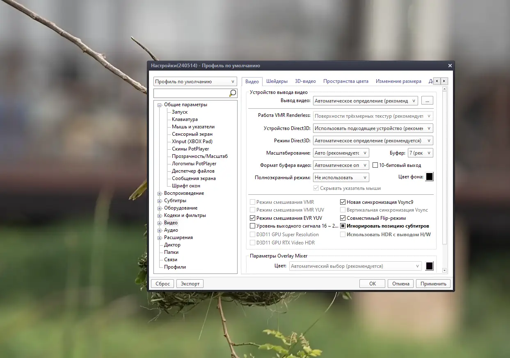Select the Видео tab

point(252,82)
